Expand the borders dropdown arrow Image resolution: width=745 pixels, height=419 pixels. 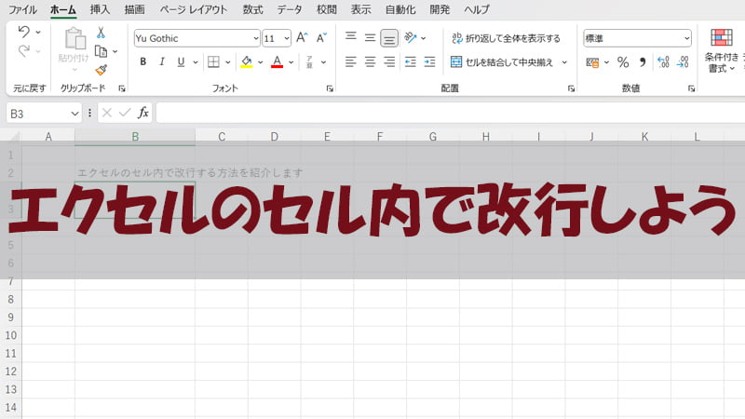point(229,62)
